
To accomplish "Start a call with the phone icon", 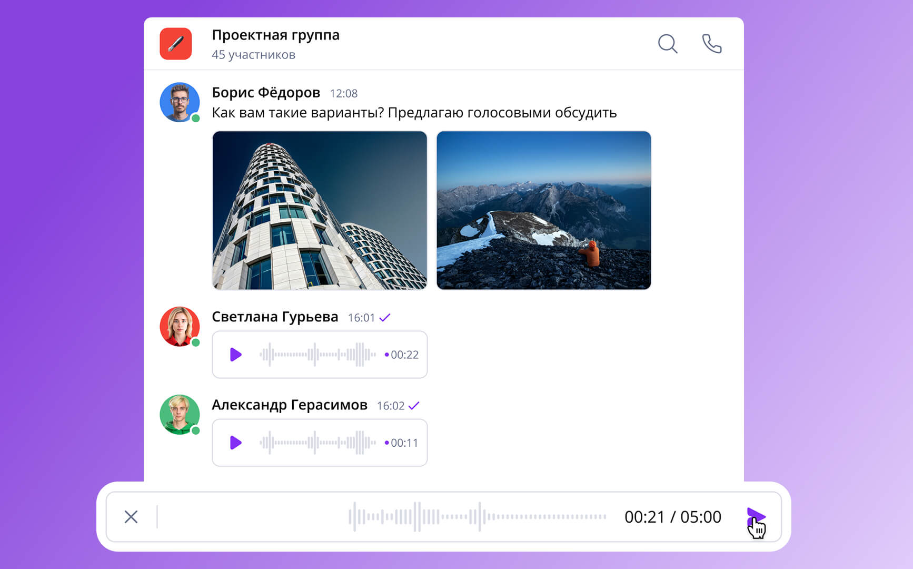I will click(712, 44).
